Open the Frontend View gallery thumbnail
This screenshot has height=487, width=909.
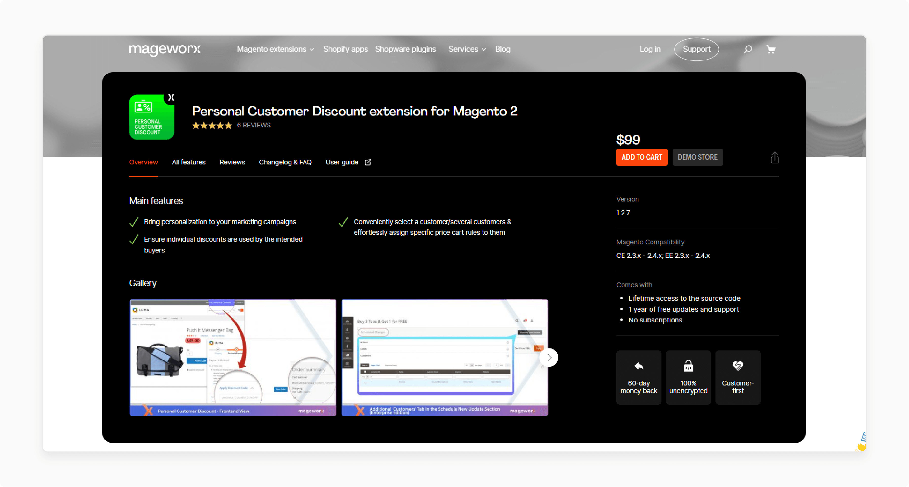233,358
